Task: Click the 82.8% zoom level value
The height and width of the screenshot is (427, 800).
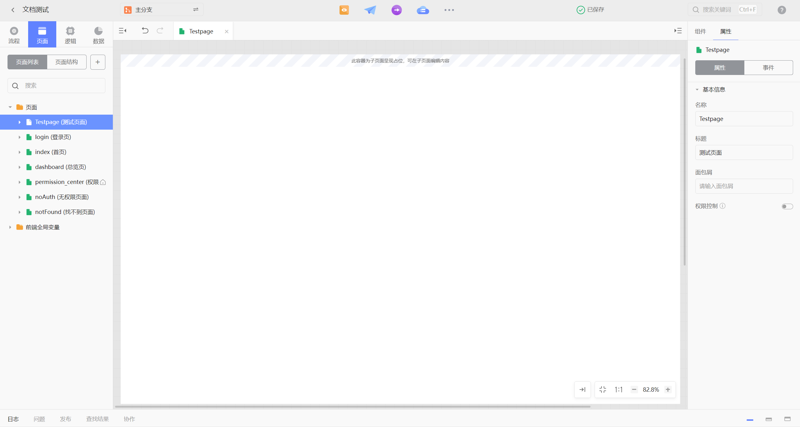Action: pyautogui.click(x=651, y=390)
